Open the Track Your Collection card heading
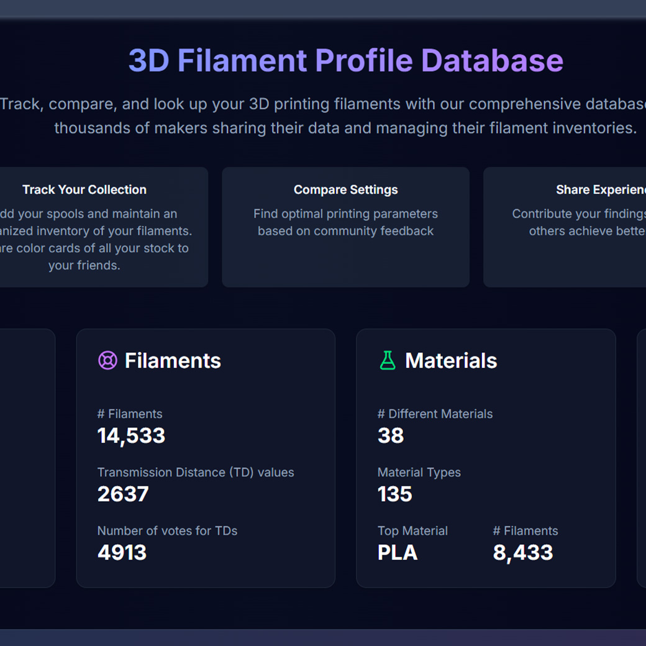The image size is (646, 646). pyautogui.click(x=84, y=189)
